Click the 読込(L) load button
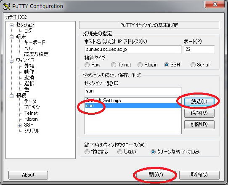This screenshot has width=228, height=185. pyautogui.click(x=199, y=102)
